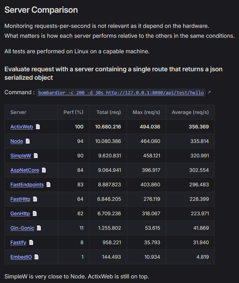The height and width of the screenshot is (283, 239).
Task: Click the Total (req) column header
Action: coord(109,112)
